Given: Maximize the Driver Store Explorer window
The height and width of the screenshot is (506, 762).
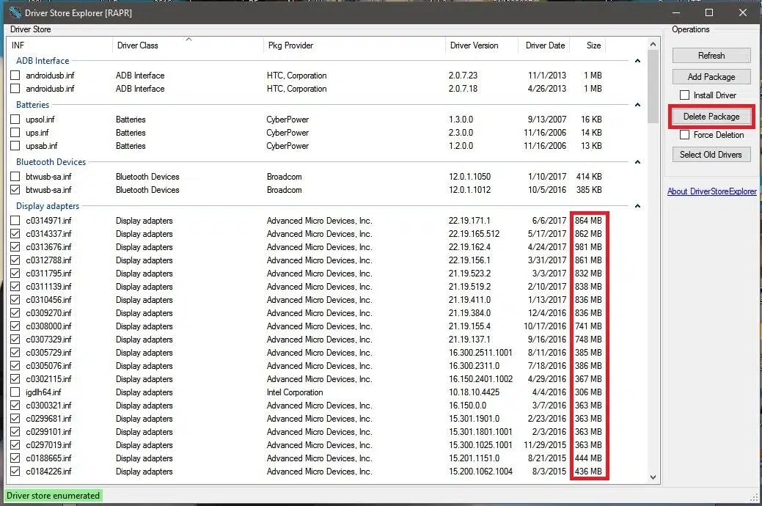Looking at the screenshot, I should tap(709, 12).
